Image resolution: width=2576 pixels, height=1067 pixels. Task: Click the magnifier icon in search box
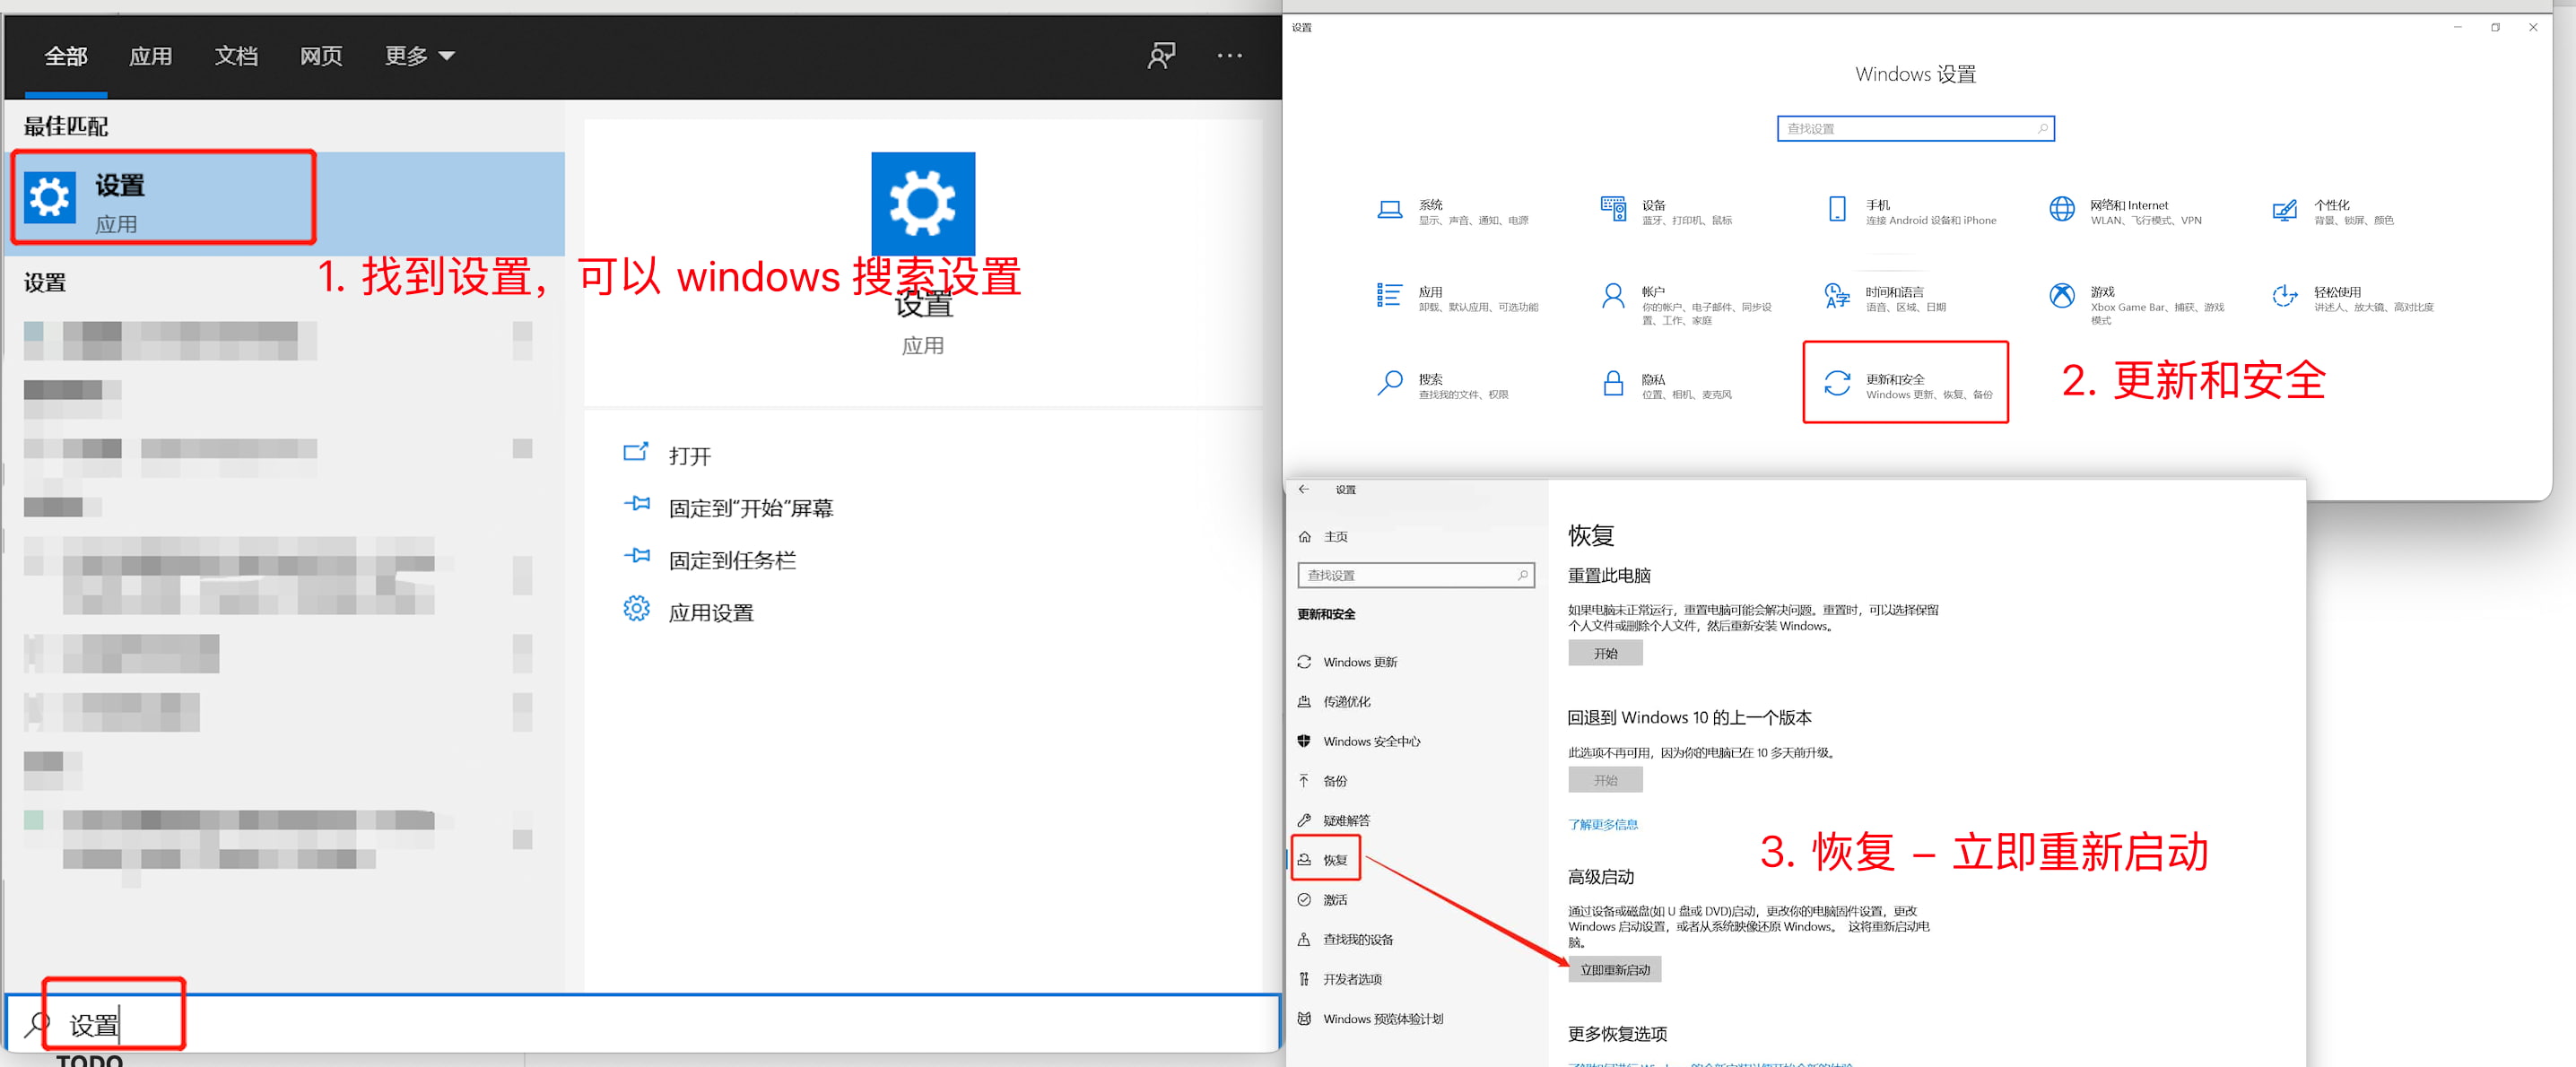tap(37, 1023)
